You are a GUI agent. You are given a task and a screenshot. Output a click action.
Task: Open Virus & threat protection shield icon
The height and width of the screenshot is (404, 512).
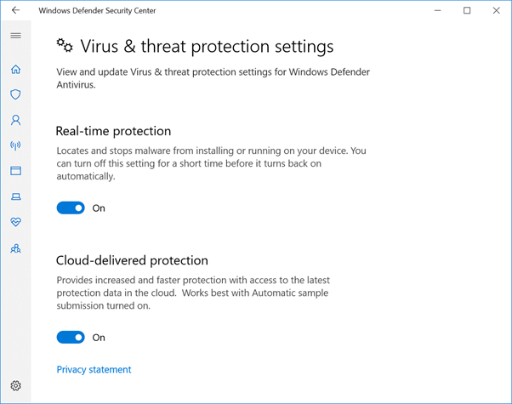click(15, 94)
